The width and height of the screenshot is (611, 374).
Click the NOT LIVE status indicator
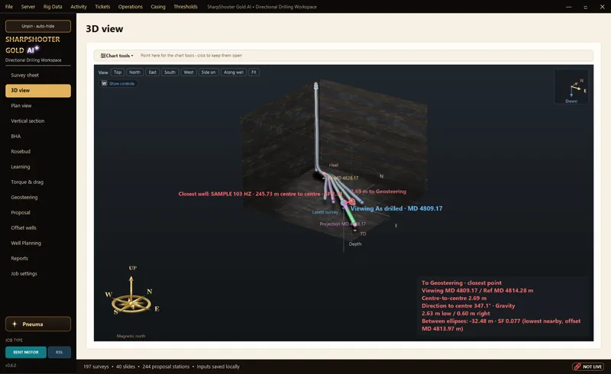pyautogui.click(x=588, y=366)
